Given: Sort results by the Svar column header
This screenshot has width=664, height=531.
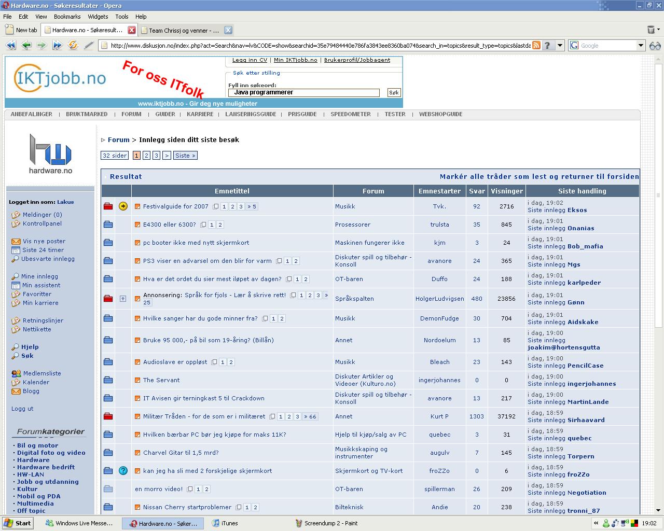Looking at the screenshot, I should pyautogui.click(x=477, y=191).
